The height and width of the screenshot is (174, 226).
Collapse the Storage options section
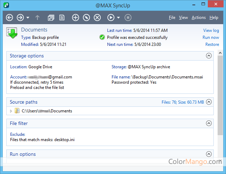209,56
